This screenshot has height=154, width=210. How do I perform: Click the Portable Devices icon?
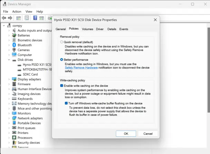point(14,123)
